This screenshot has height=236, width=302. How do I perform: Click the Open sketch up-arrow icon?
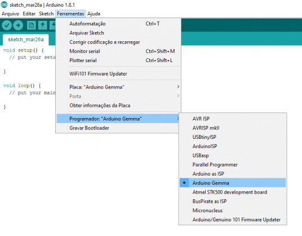(x=43, y=25)
